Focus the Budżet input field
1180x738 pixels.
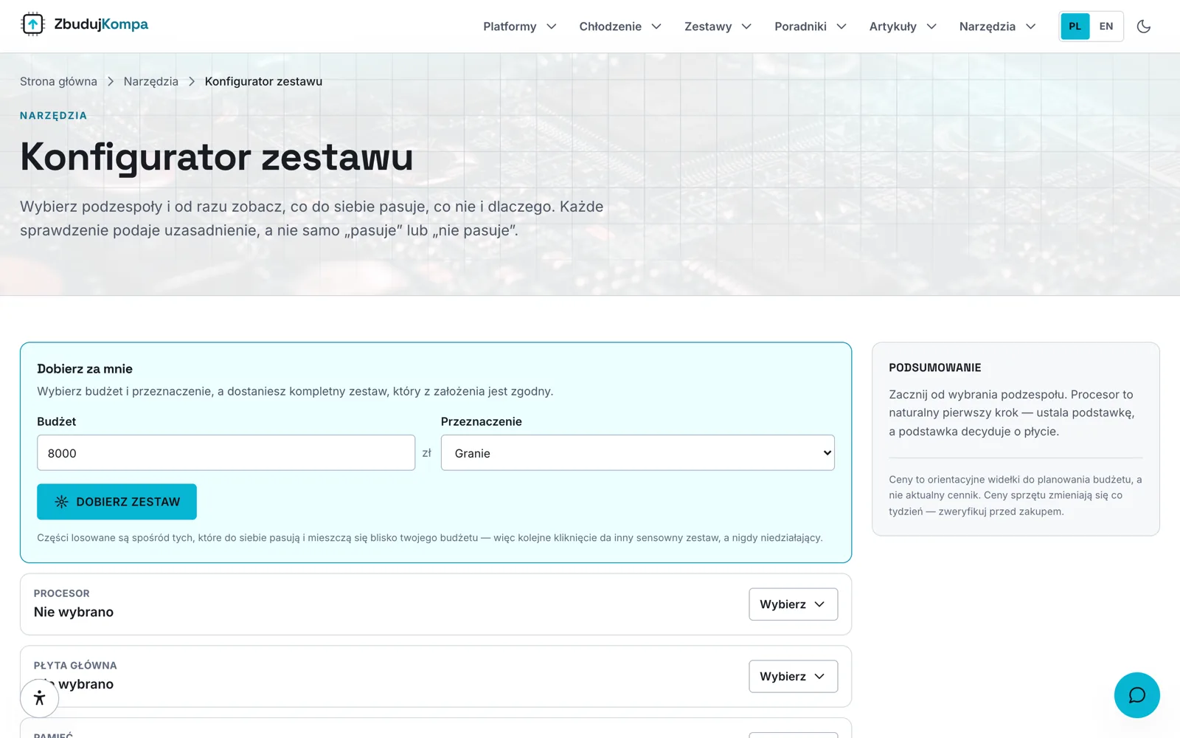(x=226, y=453)
